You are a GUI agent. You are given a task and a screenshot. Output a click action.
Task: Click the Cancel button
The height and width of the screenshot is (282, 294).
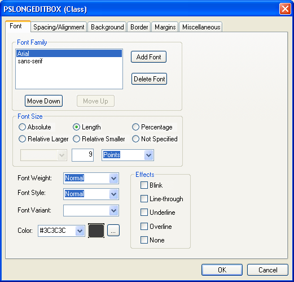(267, 270)
